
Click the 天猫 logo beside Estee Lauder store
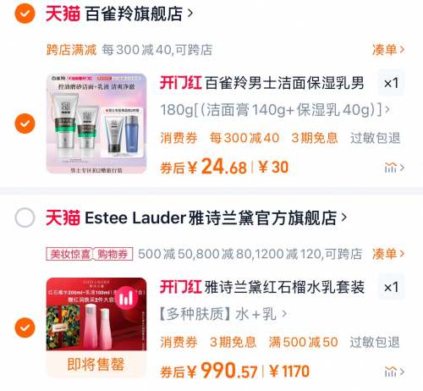click(x=63, y=218)
